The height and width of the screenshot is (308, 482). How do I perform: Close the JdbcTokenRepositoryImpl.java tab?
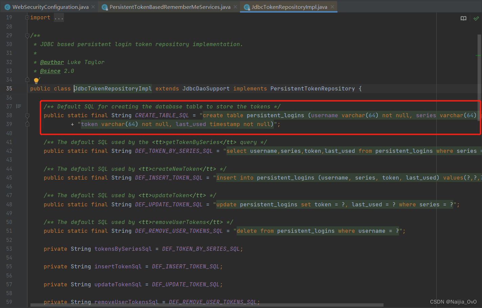point(332,7)
